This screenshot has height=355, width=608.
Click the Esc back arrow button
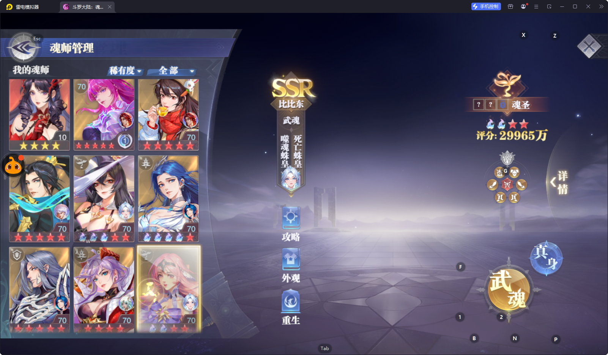click(x=24, y=48)
